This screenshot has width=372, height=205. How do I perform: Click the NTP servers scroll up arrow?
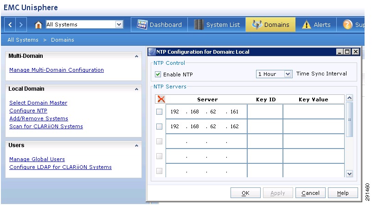click(349, 98)
